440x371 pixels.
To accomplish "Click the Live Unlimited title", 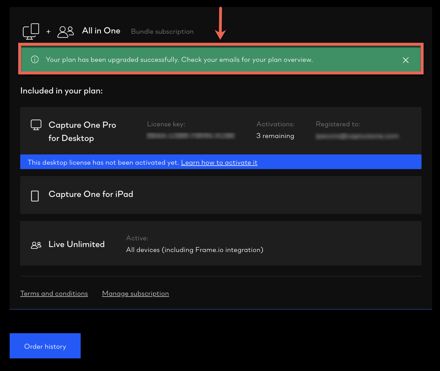I will [77, 244].
